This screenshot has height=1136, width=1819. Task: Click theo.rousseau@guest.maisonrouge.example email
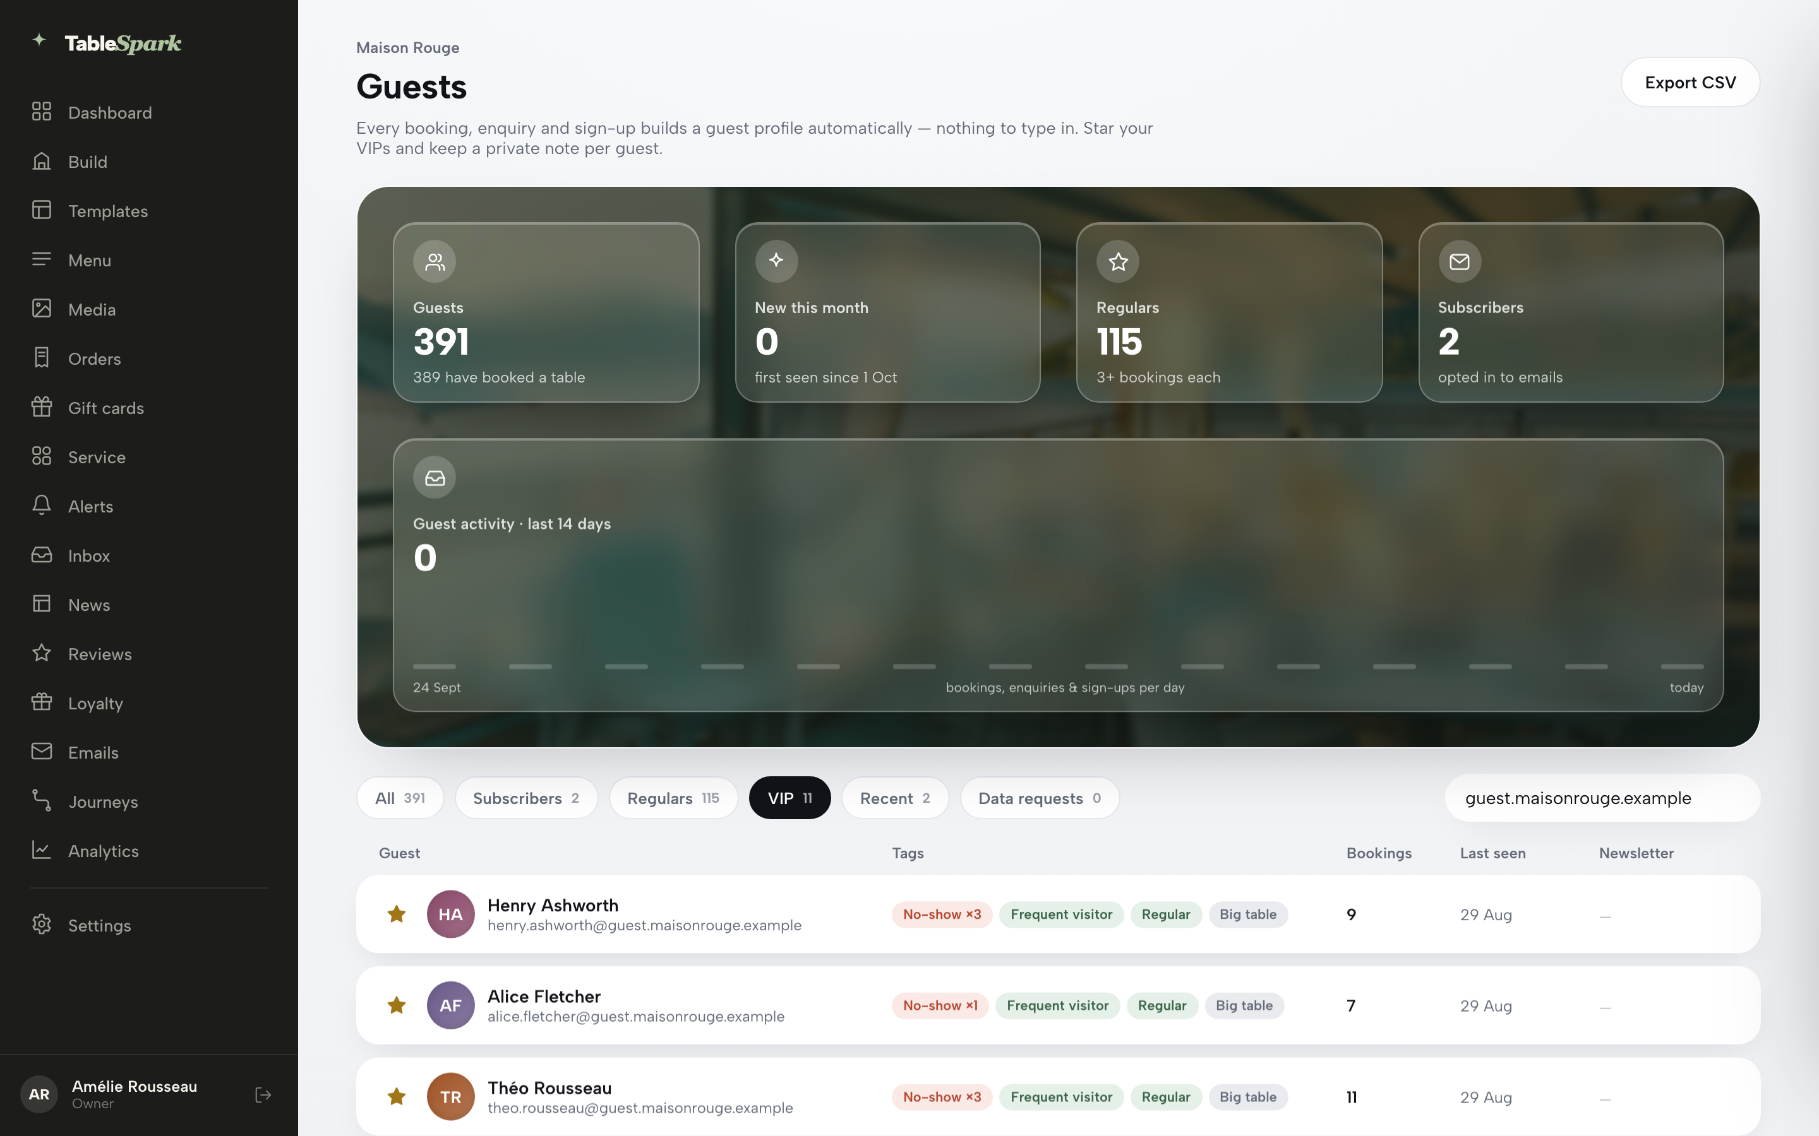[x=640, y=1108]
